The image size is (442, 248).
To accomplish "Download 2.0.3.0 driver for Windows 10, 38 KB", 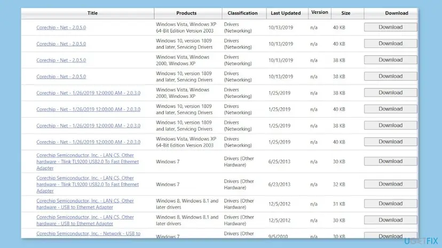I will click(x=390, y=125).
